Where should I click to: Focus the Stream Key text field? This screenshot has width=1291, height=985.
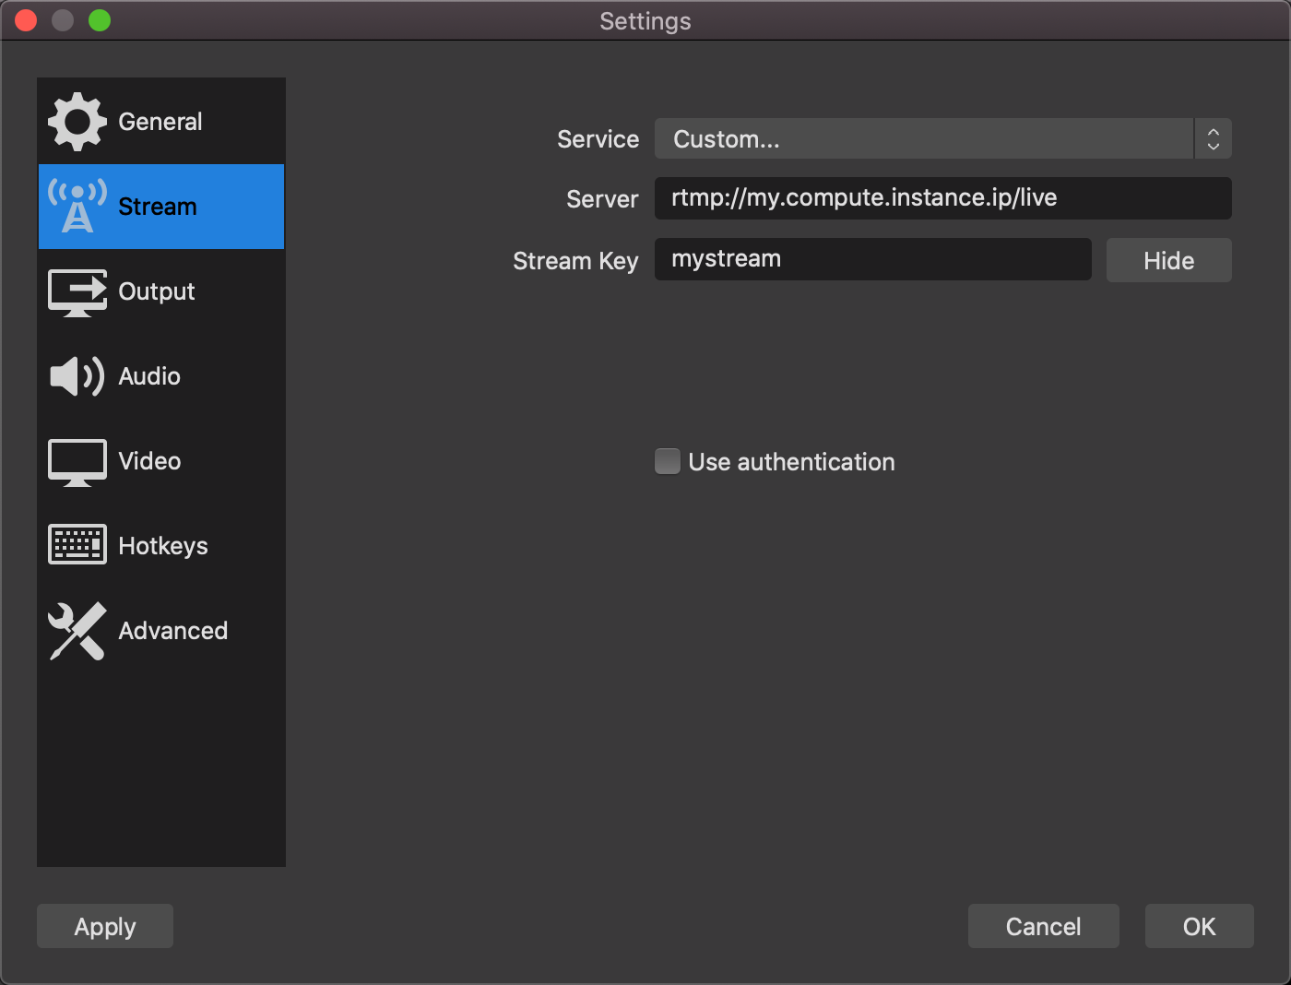coord(872,259)
